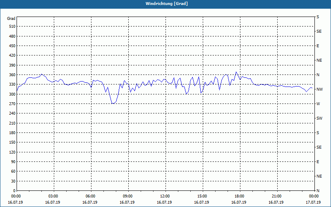Click the NW compass label
Image resolution: width=331 pixels, height=207 pixels.
tap(319, 89)
